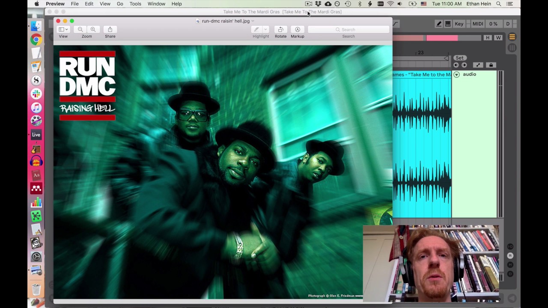Open Scrivener from the Dock
Screen dimensions: 548x308
tap(36, 80)
